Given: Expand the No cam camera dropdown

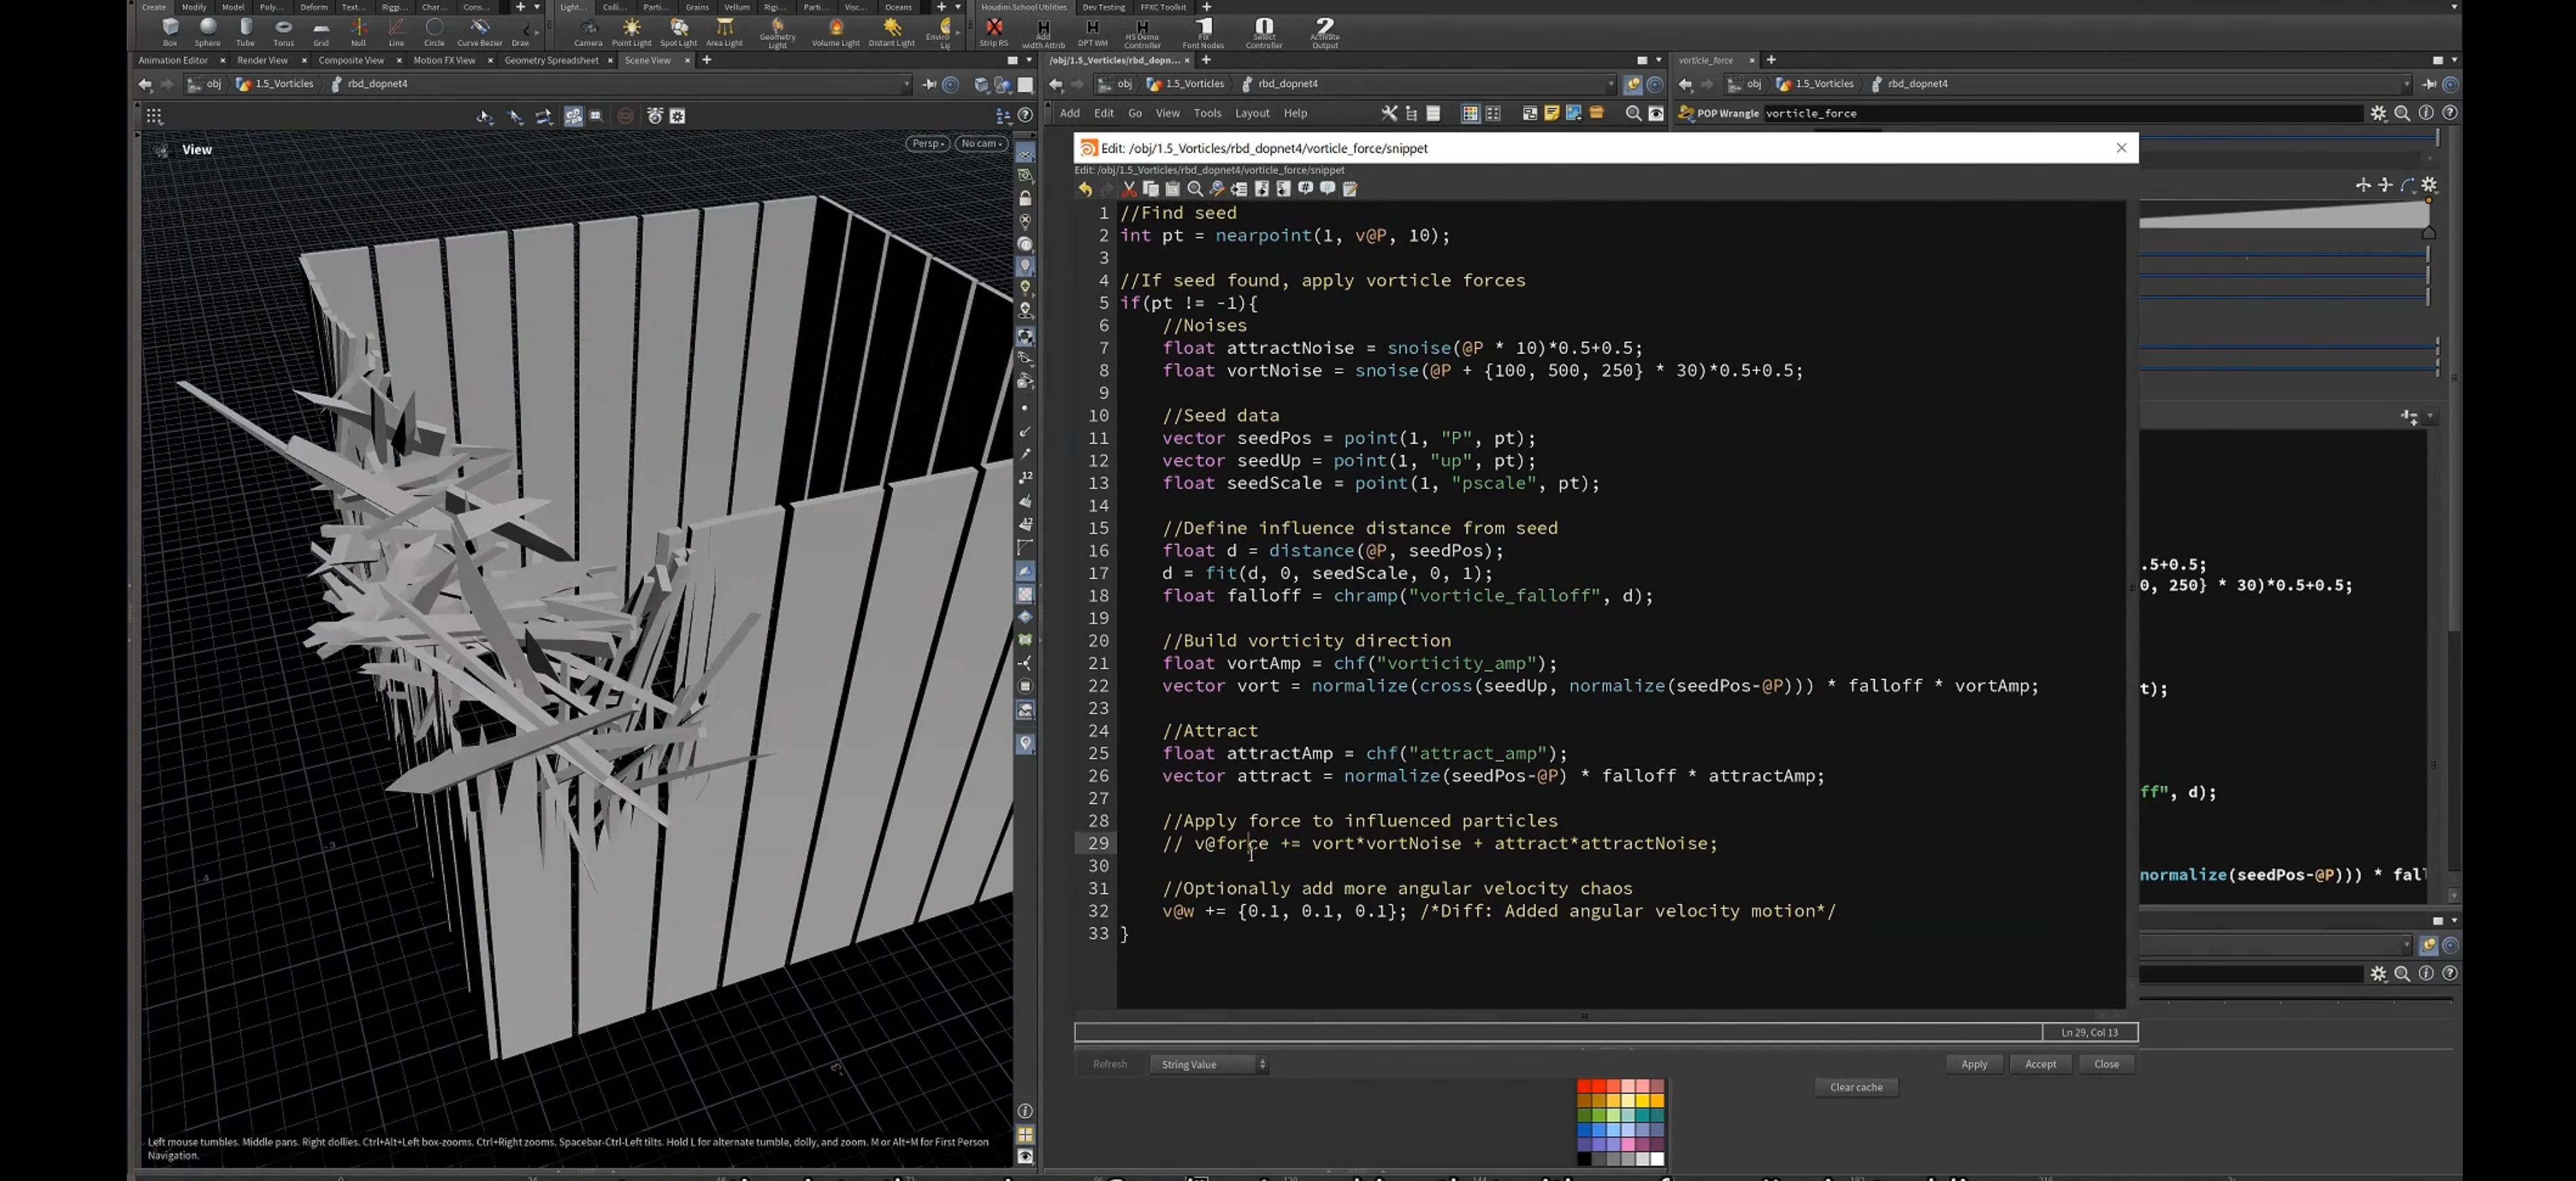Looking at the screenshot, I should pyautogui.click(x=980, y=144).
